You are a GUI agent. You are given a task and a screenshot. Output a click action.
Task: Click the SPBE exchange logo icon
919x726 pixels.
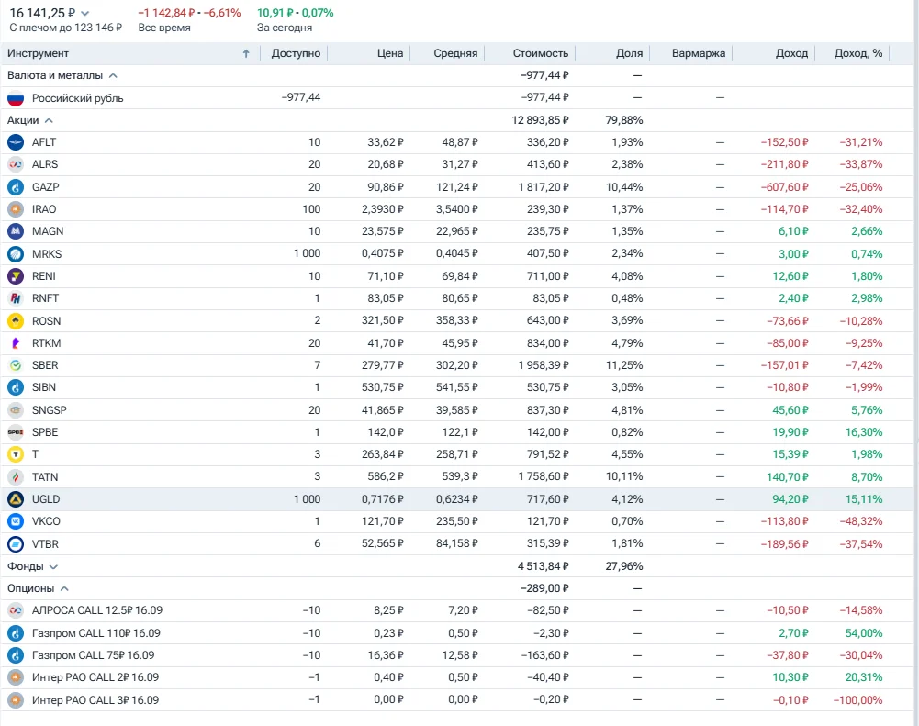16,432
